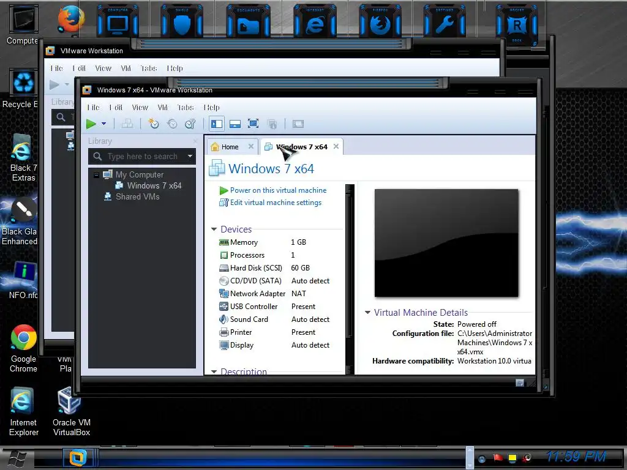Click the status bar icon at bottom right
The image size is (627, 470).
pyautogui.click(x=519, y=383)
